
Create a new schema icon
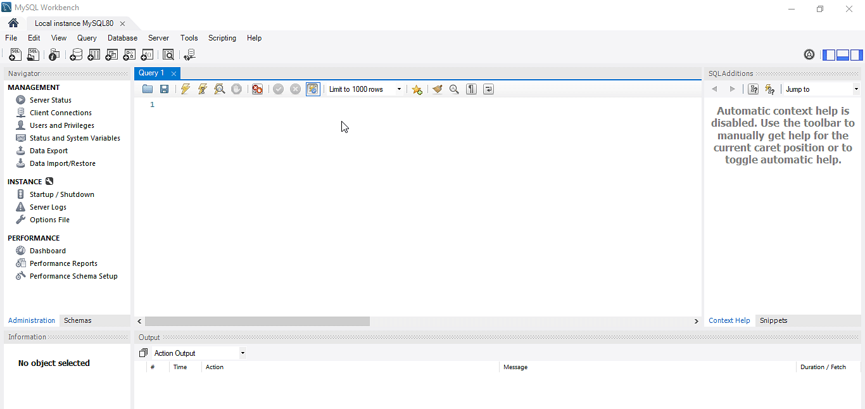point(76,55)
